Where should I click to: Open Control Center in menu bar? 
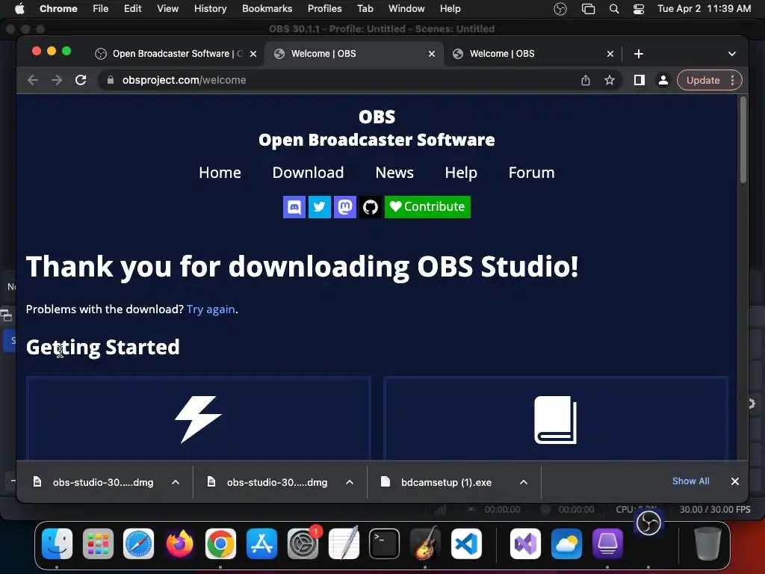639,9
